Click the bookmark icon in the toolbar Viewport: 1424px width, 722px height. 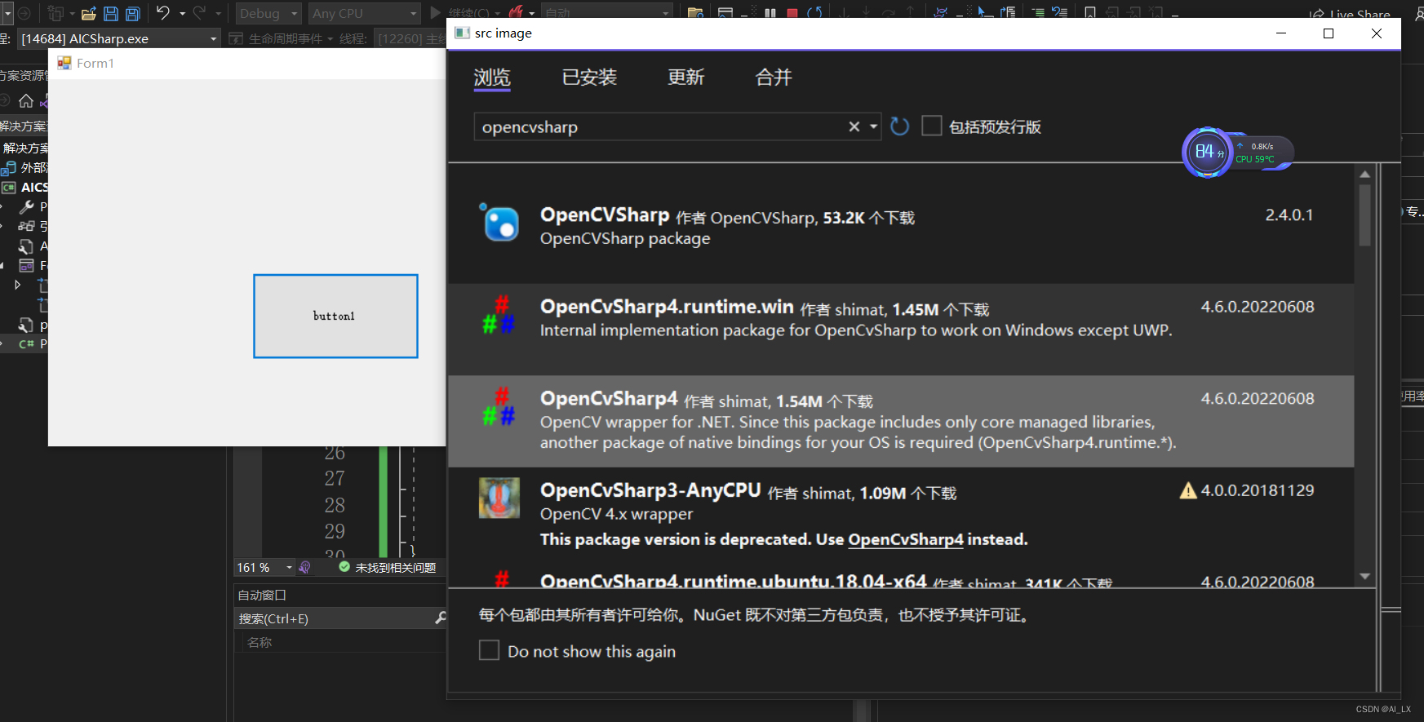(1090, 13)
